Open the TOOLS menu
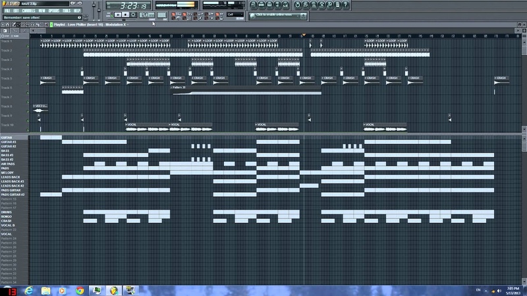 [67, 11]
